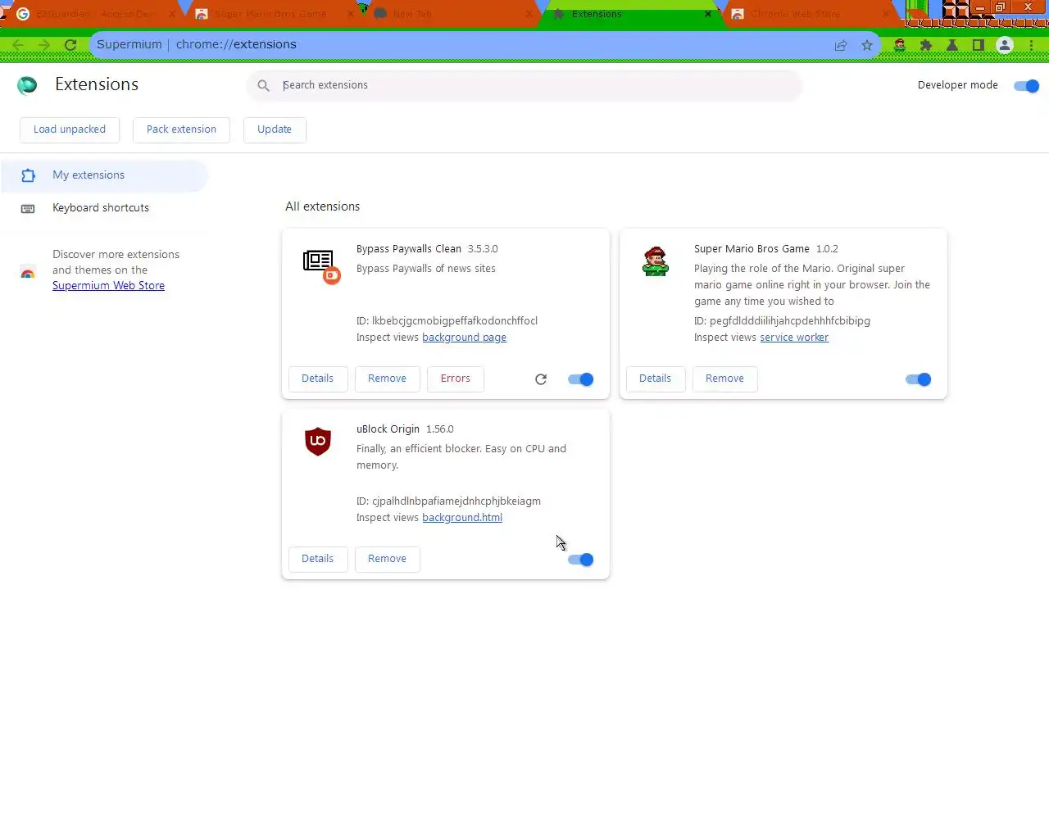1049x839 pixels.
Task: Go forward using the browser forward arrow
Action: (44, 45)
